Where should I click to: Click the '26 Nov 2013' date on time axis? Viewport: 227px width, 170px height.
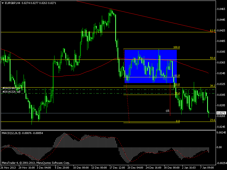pos(9,167)
